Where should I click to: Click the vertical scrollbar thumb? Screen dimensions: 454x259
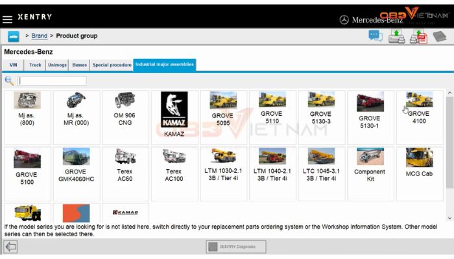point(449,142)
